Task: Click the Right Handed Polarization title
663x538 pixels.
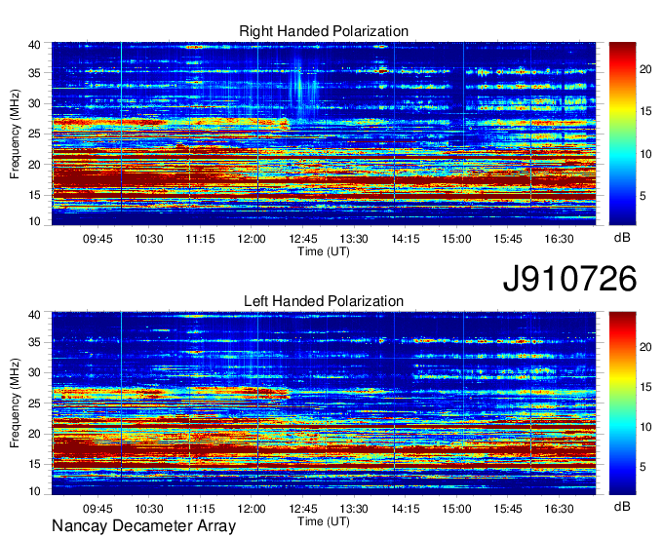Action: click(324, 31)
